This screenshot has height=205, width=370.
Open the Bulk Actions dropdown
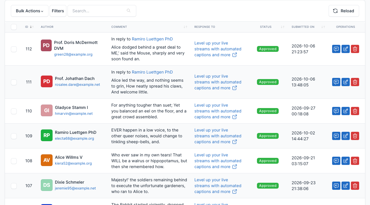pyautogui.click(x=30, y=11)
